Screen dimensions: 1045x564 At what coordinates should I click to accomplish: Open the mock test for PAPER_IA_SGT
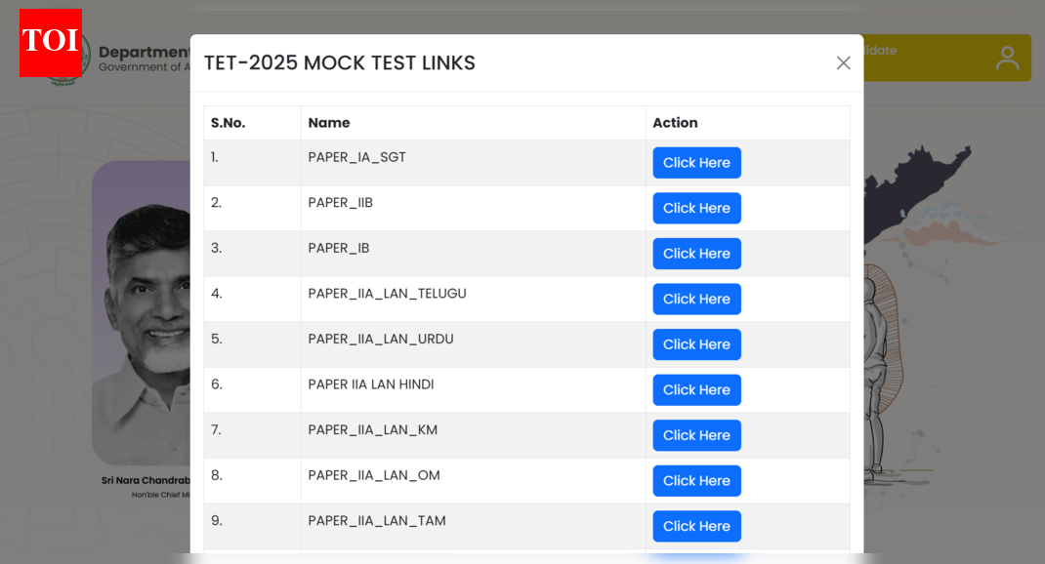tap(696, 162)
